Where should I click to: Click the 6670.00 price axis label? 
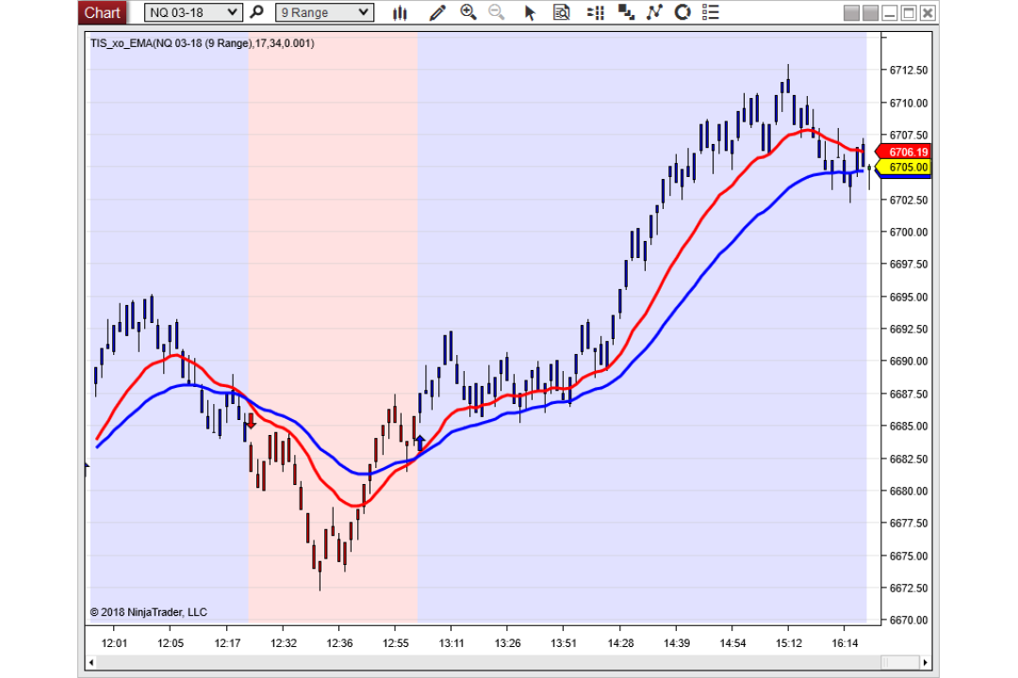(909, 621)
